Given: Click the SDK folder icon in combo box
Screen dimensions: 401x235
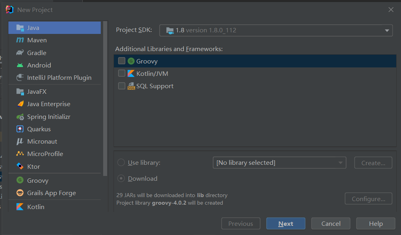Looking at the screenshot, I should (x=170, y=30).
